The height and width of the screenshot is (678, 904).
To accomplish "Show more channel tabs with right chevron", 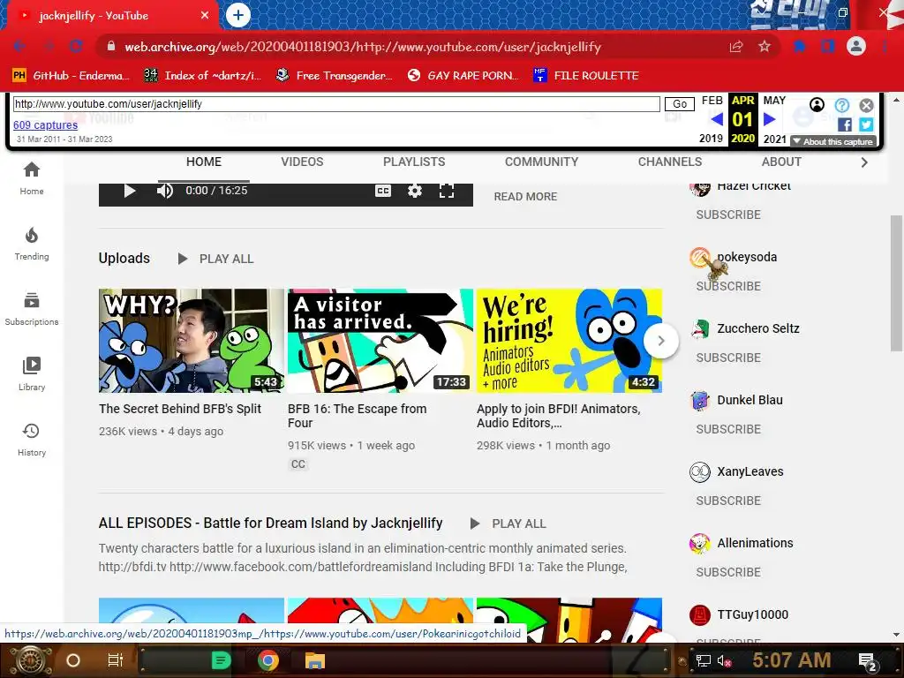I will 863,162.
